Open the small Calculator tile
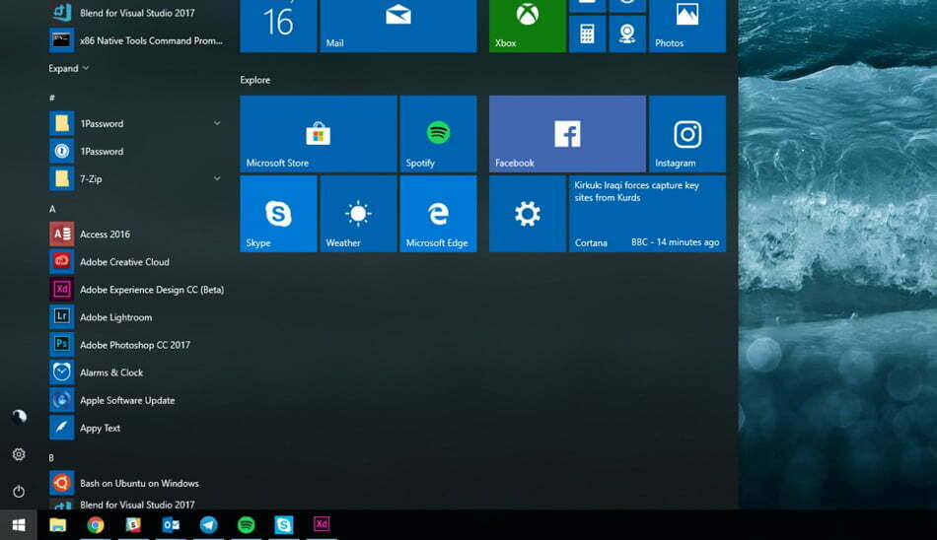Screen dimensions: 937x540 [x=588, y=34]
